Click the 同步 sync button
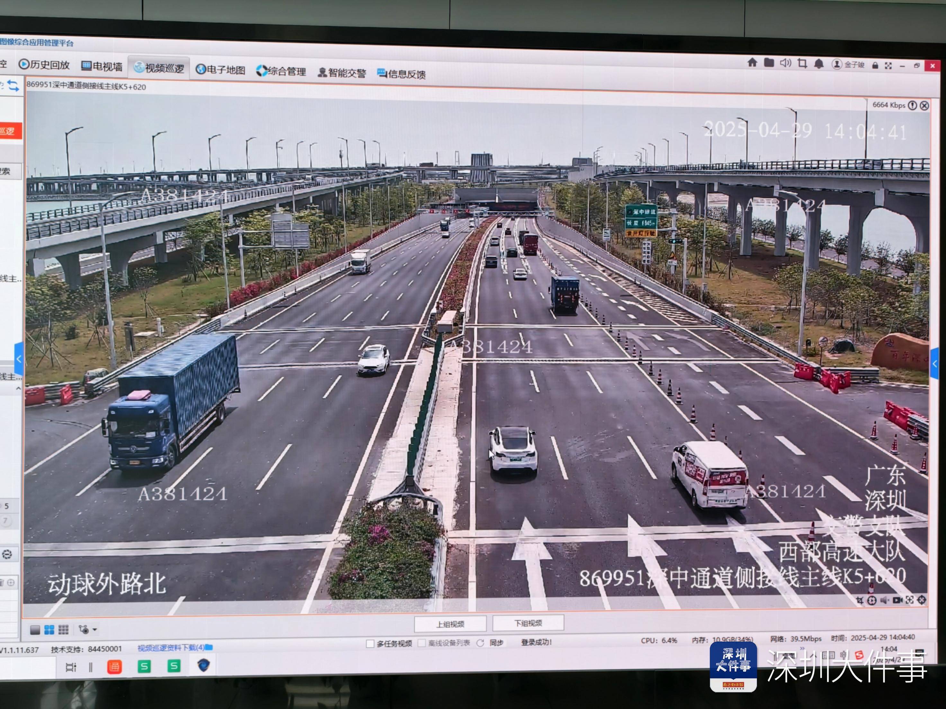Viewport: 946px width, 709px height. tap(490, 643)
